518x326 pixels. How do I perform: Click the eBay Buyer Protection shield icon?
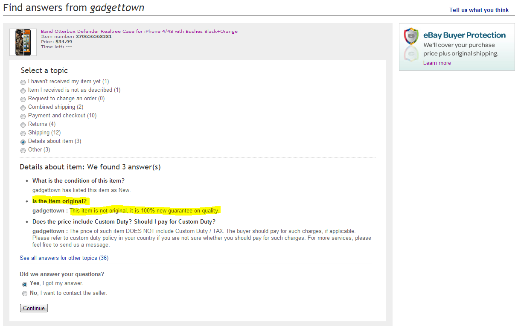click(x=411, y=37)
